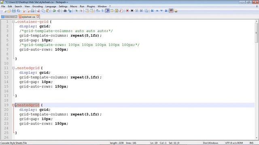
Task: Save the file with the floppy disk icon
Action: pos(14,11)
